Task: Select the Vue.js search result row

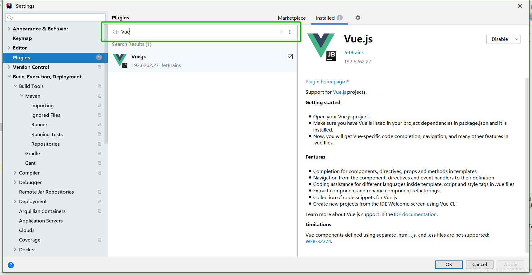Action: point(202,61)
